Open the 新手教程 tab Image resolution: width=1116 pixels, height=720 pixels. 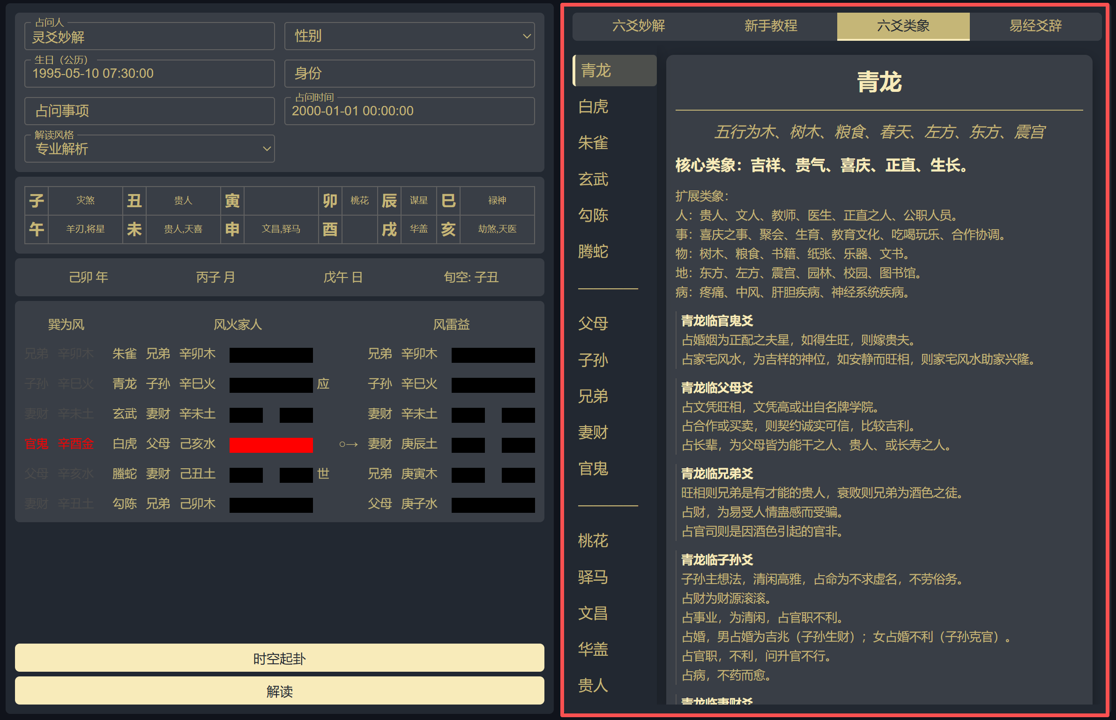[771, 26]
